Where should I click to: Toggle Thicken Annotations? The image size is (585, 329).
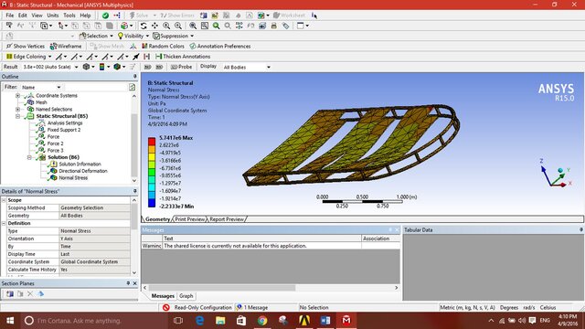(183, 57)
